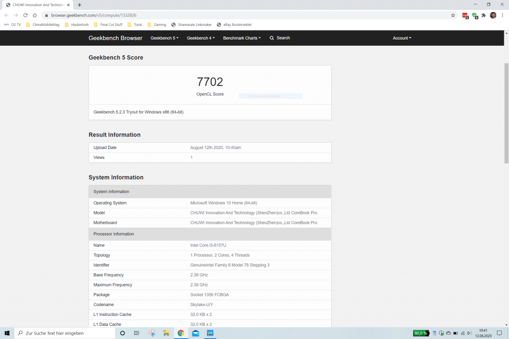Click the upload date August 12th 2020
Screen dimensions: 509x339
pos(216,147)
